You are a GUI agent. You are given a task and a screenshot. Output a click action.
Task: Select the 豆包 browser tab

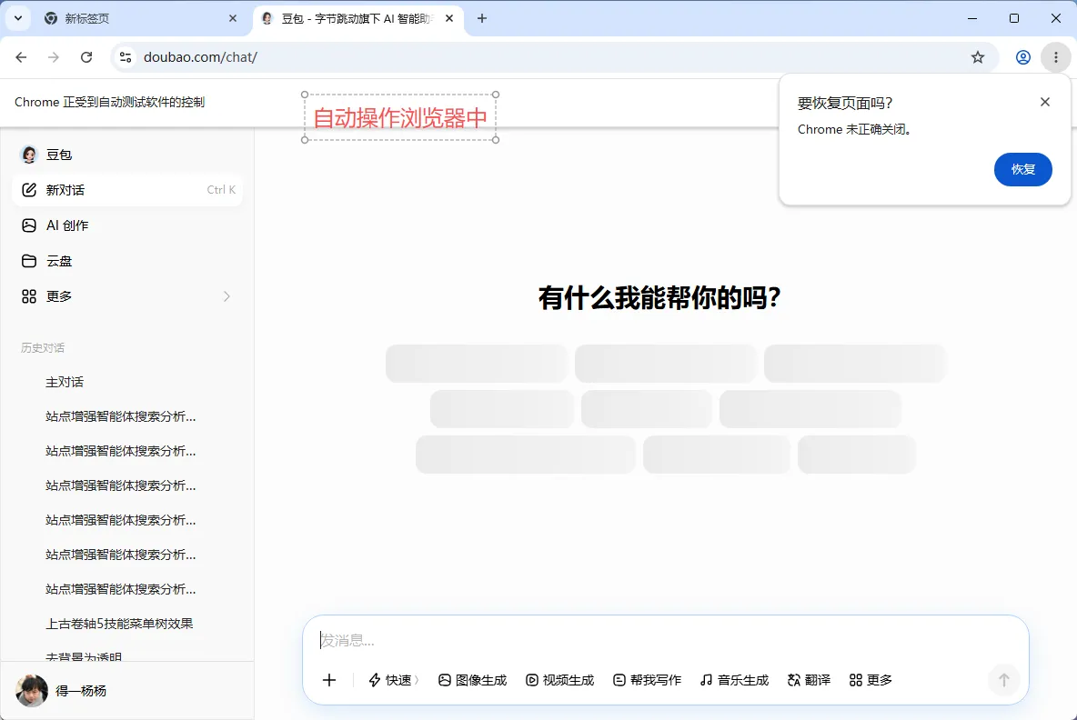(x=357, y=18)
